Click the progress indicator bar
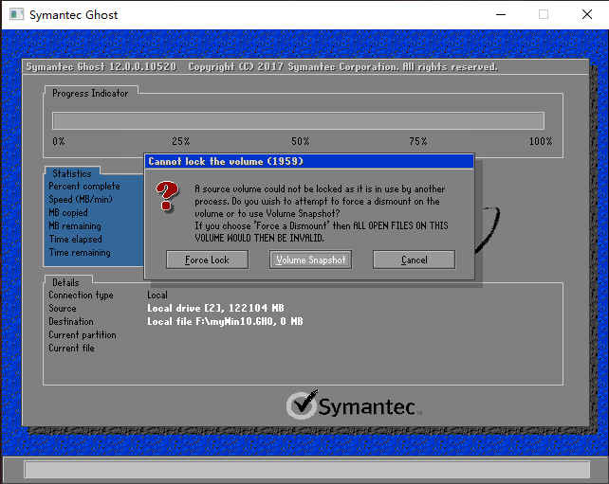The image size is (609, 484). pos(298,120)
